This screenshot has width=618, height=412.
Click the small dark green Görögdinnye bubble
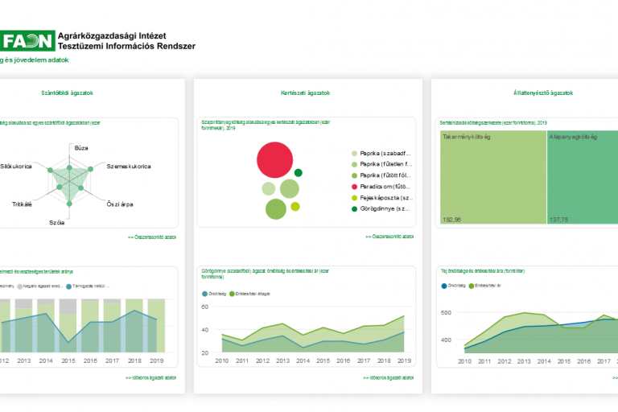(299, 172)
